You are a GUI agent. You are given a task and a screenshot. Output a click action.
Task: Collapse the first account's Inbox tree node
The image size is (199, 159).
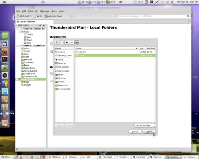[20, 31]
